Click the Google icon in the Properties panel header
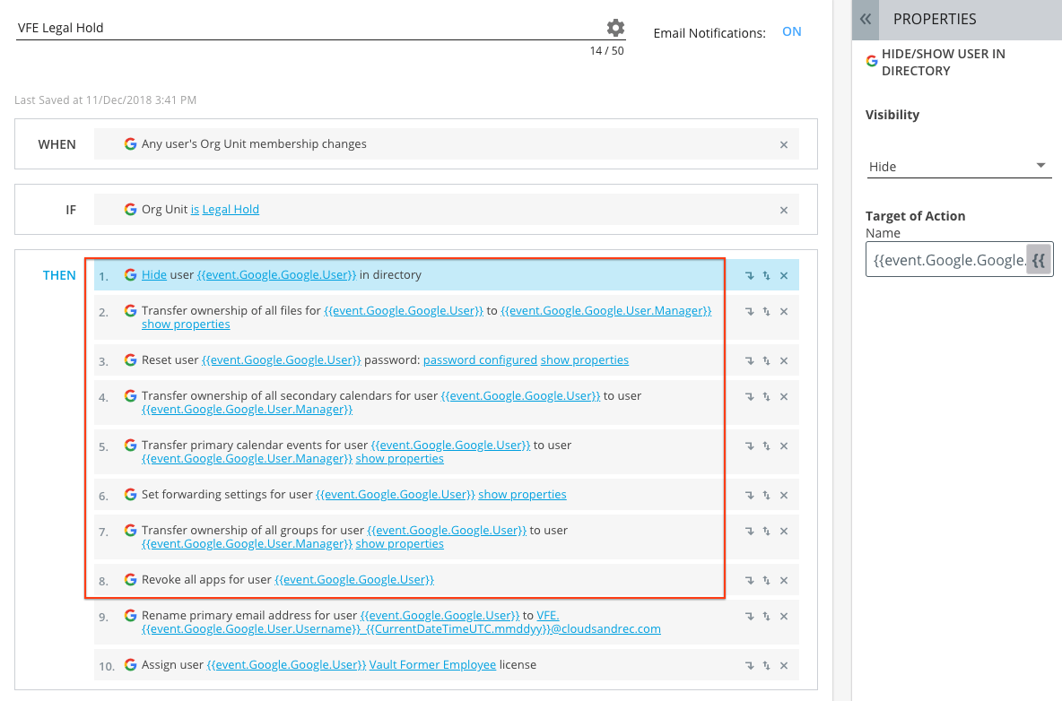 (870, 61)
